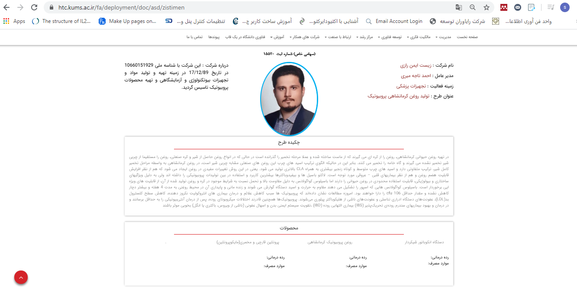Expand the مالکیت فکری dropdown menu
This screenshot has width=577, height=293.
click(x=419, y=37)
